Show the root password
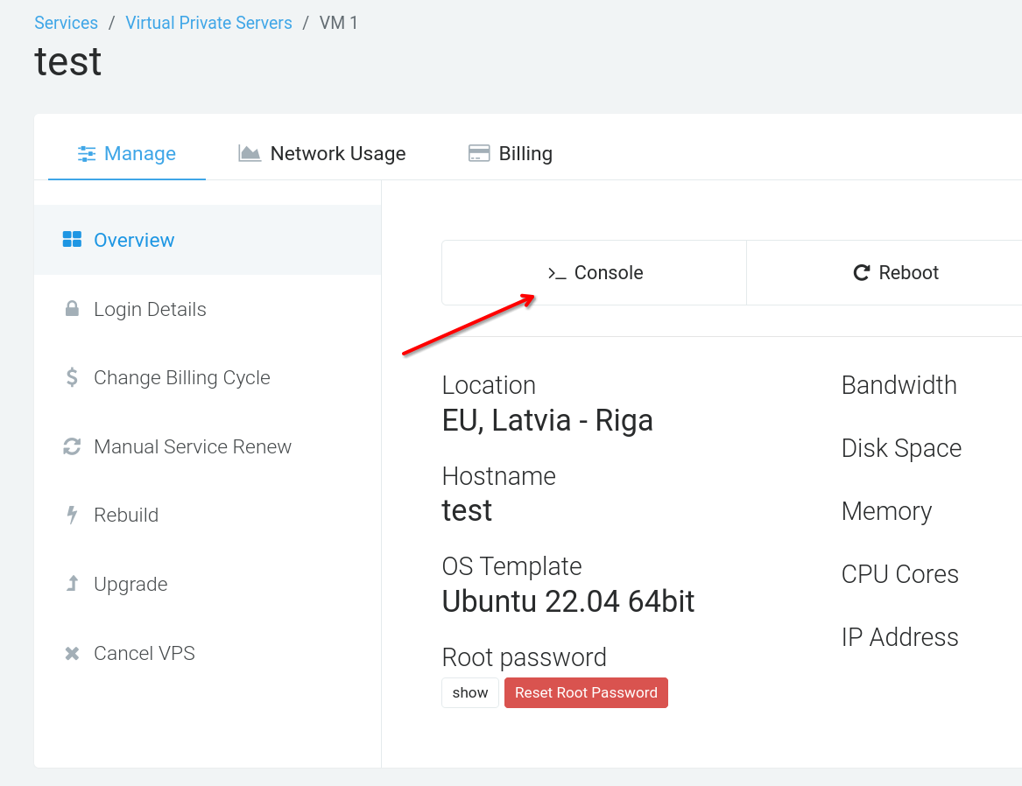Image resolution: width=1022 pixels, height=786 pixels. (x=469, y=692)
